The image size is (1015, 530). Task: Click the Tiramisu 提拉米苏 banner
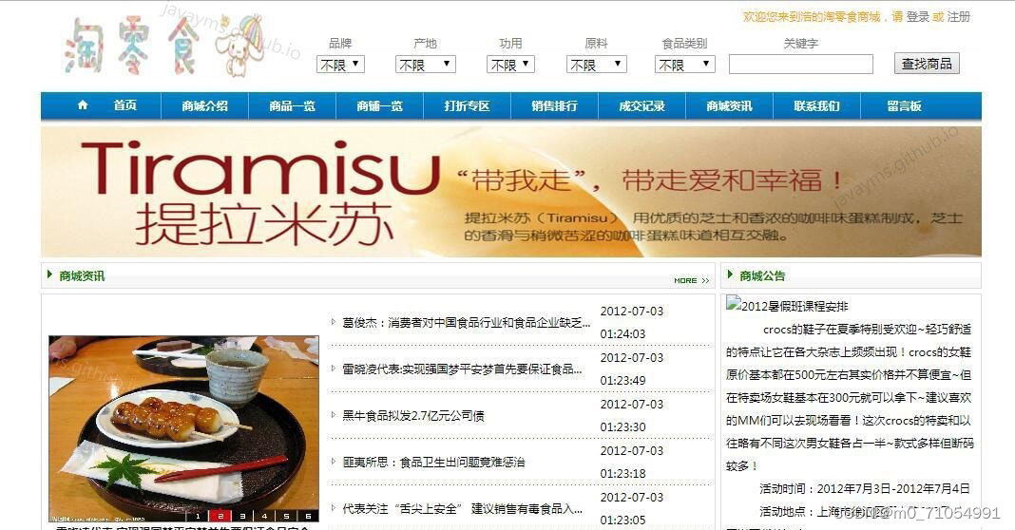click(x=510, y=192)
